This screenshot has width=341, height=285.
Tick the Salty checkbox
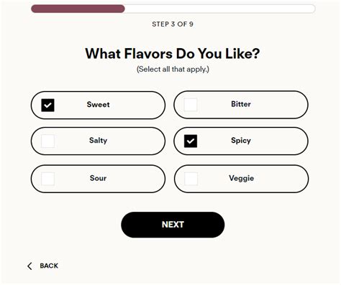tap(47, 141)
